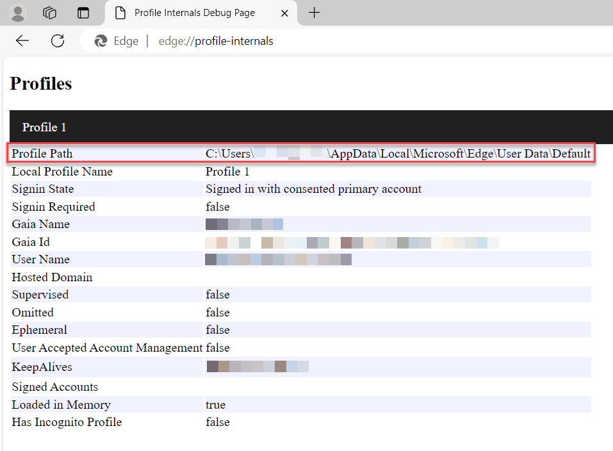Refresh the page with reload icon
Screen dimensions: 613x451
point(58,41)
